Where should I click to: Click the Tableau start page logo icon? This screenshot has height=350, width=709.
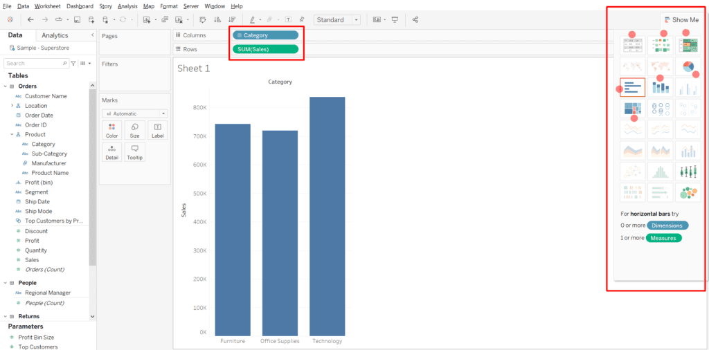click(x=10, y=20)
